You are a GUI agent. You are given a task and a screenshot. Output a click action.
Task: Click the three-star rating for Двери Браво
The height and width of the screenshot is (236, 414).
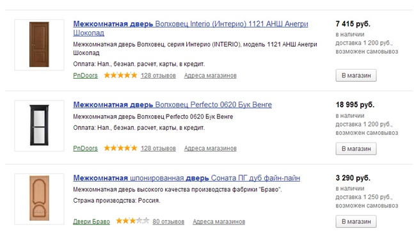(132, 221)
